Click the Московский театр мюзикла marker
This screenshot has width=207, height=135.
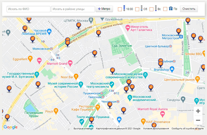click(112, 85)
